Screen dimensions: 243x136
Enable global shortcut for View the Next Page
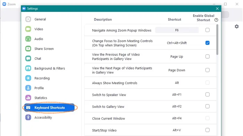tap(207, 70)
